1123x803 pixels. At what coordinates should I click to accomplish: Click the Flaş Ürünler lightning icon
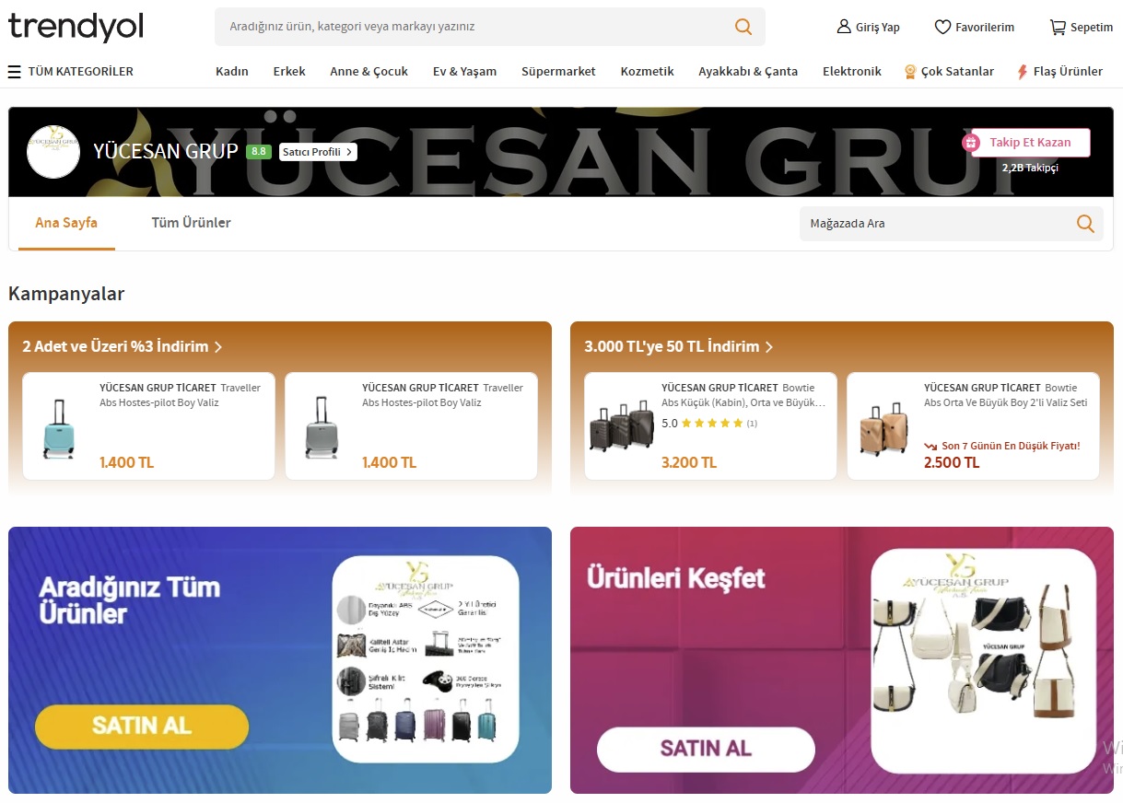pos(1023,71)
